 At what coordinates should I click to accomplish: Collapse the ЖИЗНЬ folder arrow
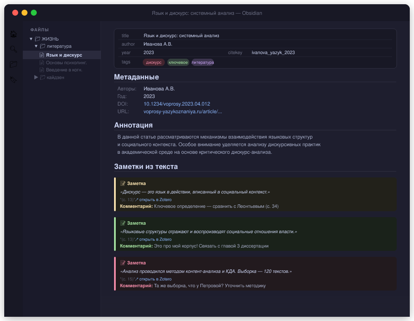click(31, 39)
